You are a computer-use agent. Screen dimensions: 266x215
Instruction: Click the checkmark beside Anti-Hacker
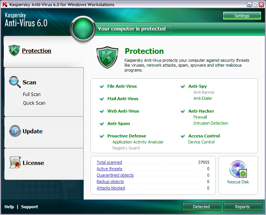tap(183, 111)
